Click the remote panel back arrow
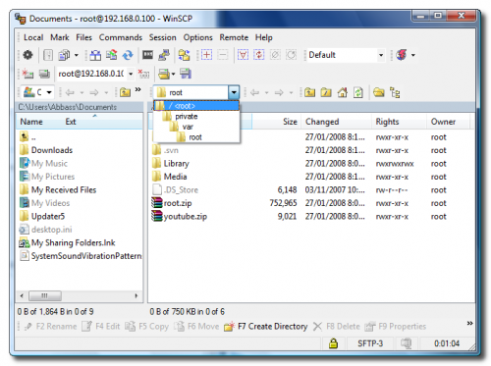 [254, 93]
